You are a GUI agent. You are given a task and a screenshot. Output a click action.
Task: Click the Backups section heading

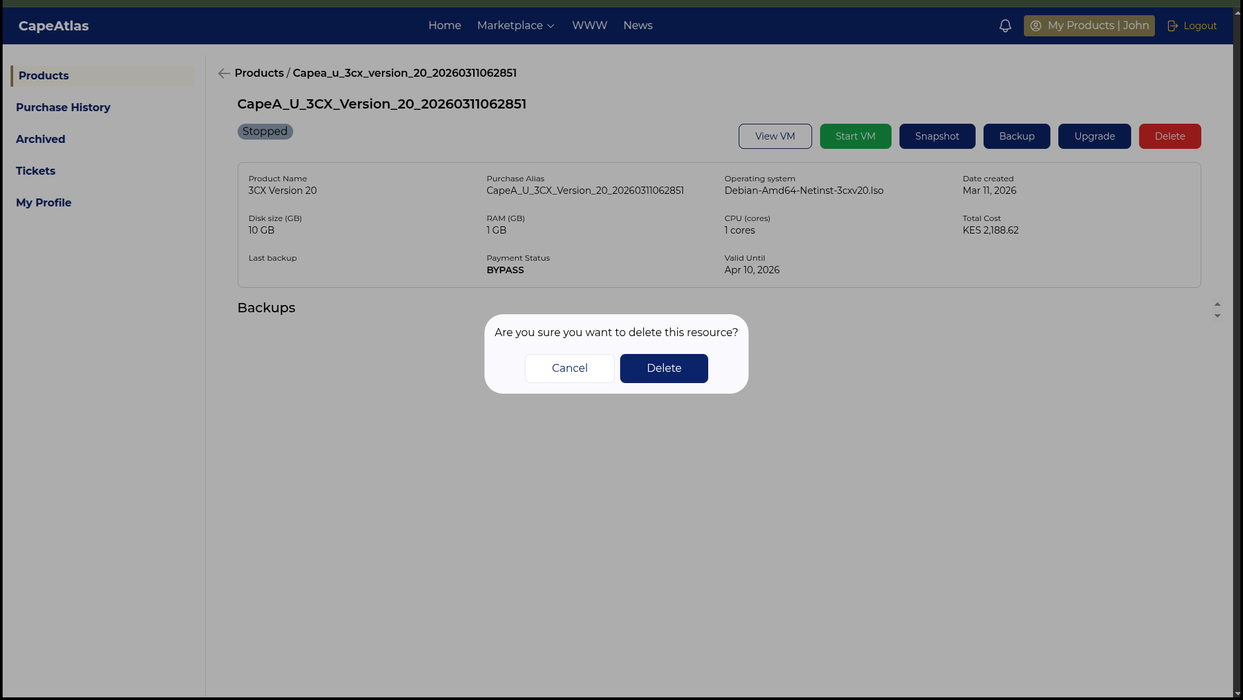[x=266, y=308]
